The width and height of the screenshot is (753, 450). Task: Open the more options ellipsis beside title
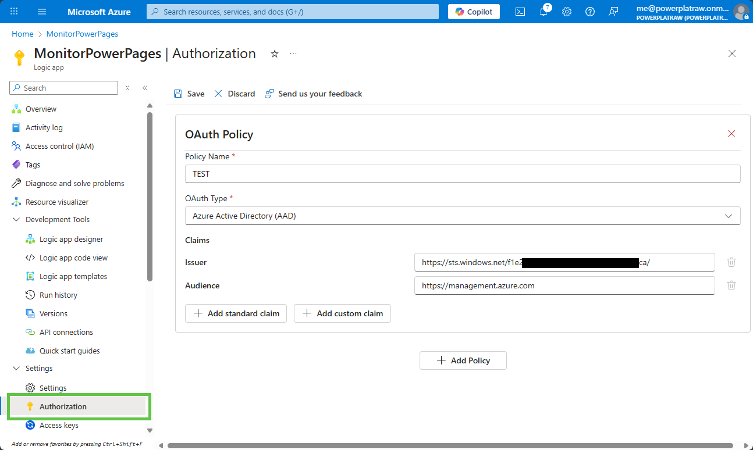(293, 53)
